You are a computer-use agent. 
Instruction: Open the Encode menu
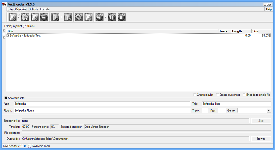pyautogui.click(x=45, y=9)
